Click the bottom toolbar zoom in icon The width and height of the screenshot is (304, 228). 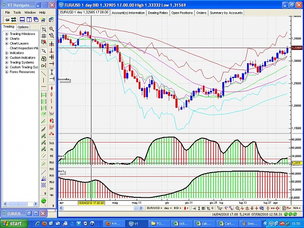(237, 208)
